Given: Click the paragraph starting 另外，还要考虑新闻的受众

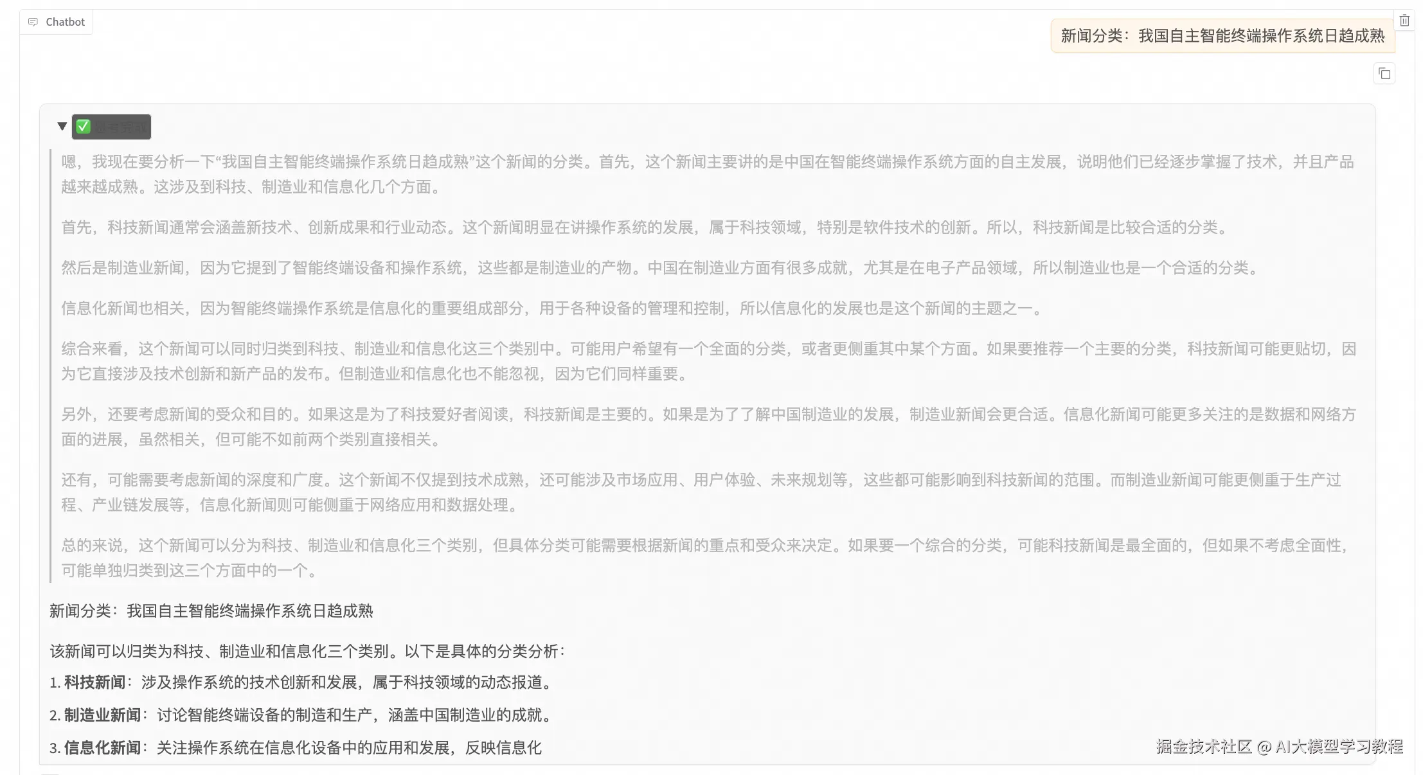Looking at the screenshot, I should pos(708,427).
